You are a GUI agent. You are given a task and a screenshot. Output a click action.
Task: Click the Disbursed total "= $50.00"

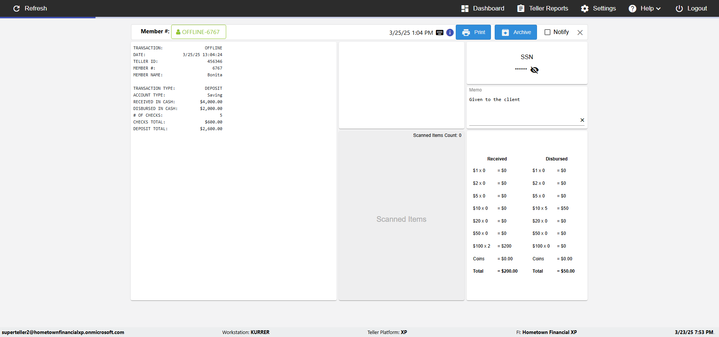click(x=566, y=271)
